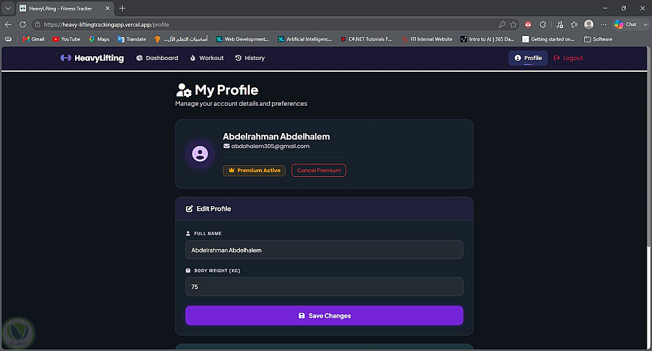Cancel the premium subscription
The width and height of the screenshot is (652, 351).
tap(319, 170)
